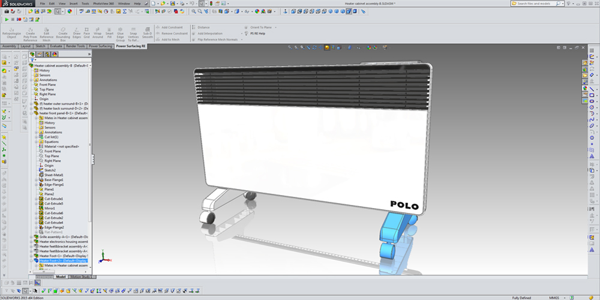This screenshot has height=300, width=600.
Task: Open the DisplayManager tab icon
Action: tap(55, 55)
